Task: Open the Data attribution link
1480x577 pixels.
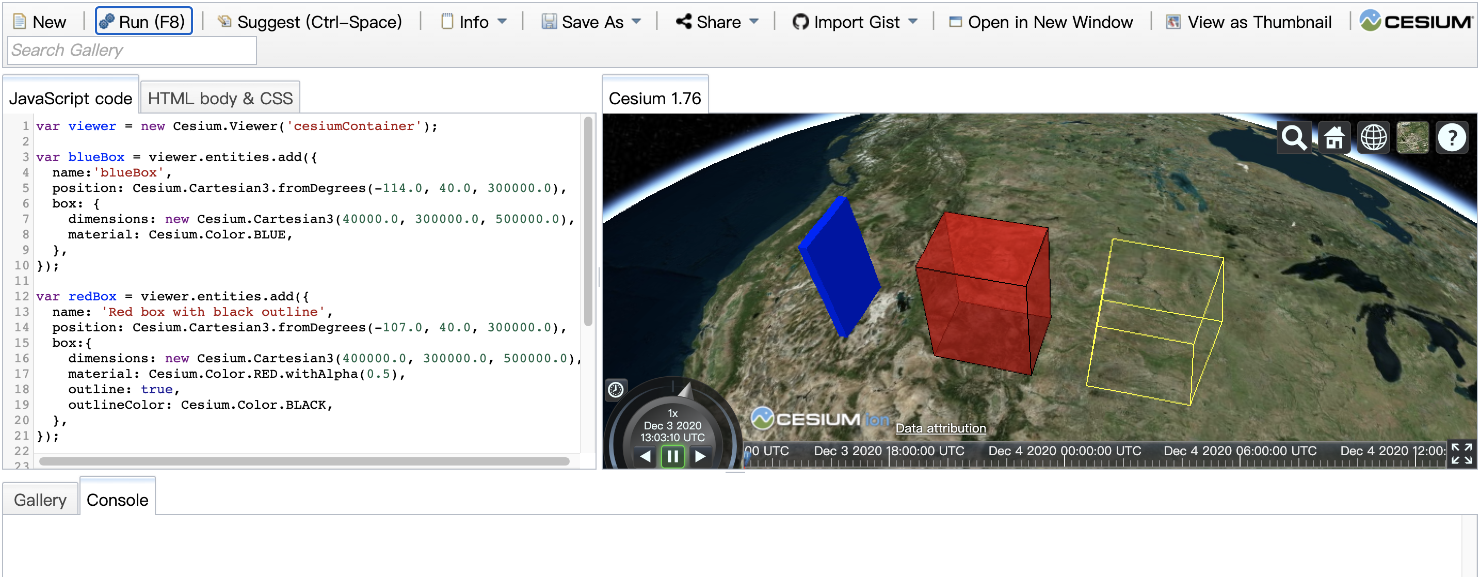Action: (941, 428)
